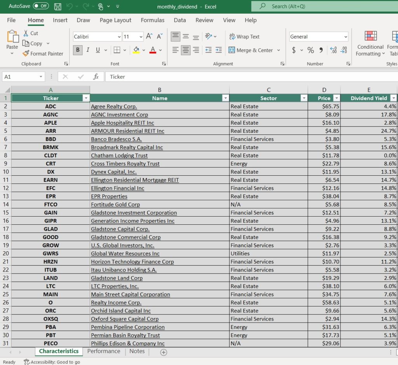Click the Increase Decimal icon
398x365 pixels.
point(333,50)
